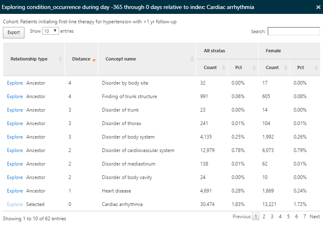This screenshot has width=323, height=226.
Task: Click count value 4,135
Action: 206,137
